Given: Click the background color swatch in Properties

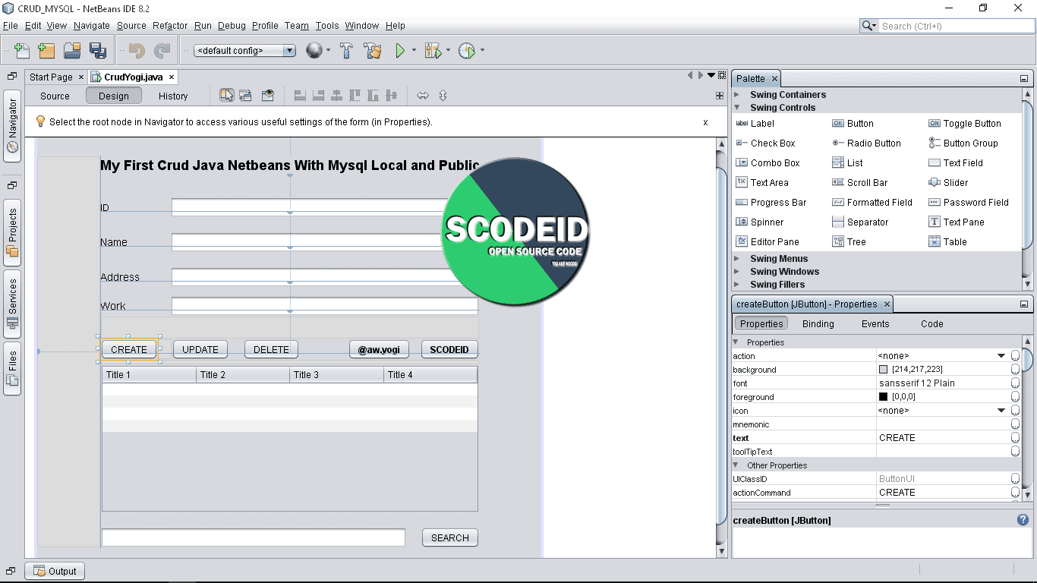Looking at the screenshot, I should click(884, 370).
